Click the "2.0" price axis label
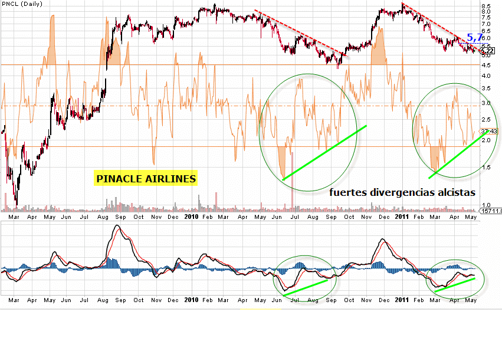502x354 pixels. [485, 140]
